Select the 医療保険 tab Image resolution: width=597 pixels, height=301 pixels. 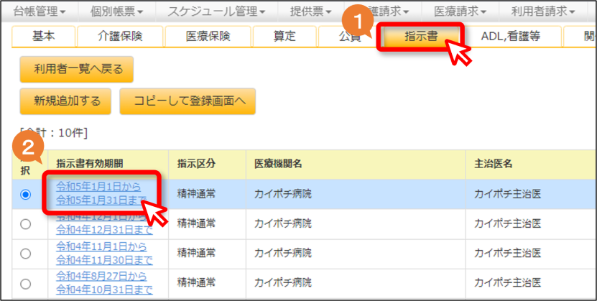pyautogui.click(x=208, y=36)
